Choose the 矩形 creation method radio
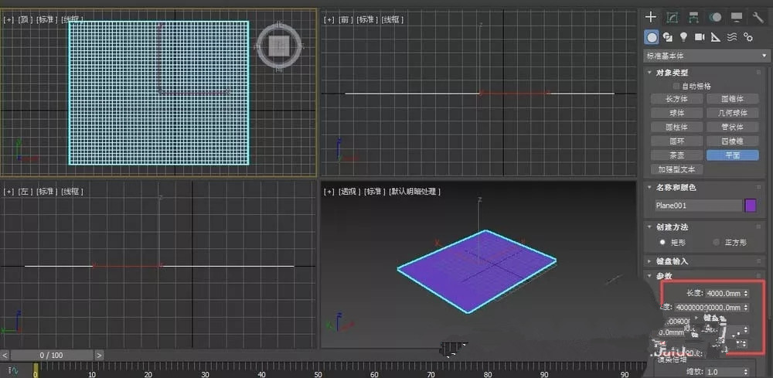The height and width of the screenshot is (378, 773). [x=663, y=243]
